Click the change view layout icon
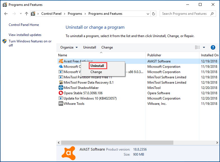Image resolution: width=220 pixels, height=162 pixels. point(197,47)
